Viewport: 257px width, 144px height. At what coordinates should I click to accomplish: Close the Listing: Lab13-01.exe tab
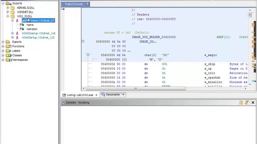pos(96,95)
